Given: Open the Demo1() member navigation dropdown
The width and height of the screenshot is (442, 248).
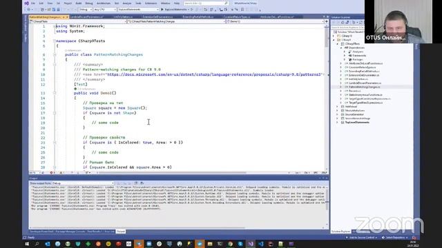Looking at the screenshot, I should tap(275, 21).
